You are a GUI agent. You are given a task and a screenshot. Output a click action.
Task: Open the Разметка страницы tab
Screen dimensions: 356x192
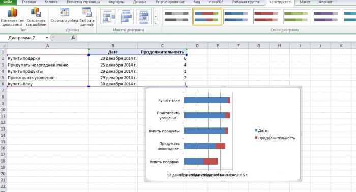coord(83,2)
